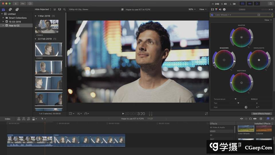
Task: Open the Info inspector icon
Action: pos(224,9)
